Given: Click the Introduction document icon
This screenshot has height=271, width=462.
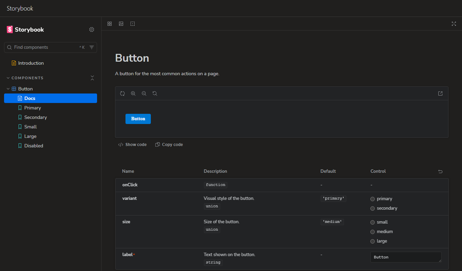Looking at the screenshot, I should pos(14,63).
